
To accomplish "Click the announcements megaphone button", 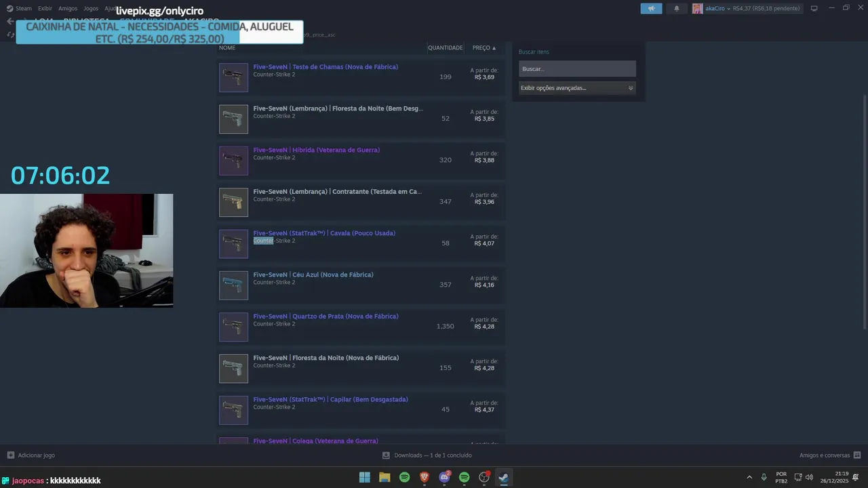I will click(x=651, y=8).
